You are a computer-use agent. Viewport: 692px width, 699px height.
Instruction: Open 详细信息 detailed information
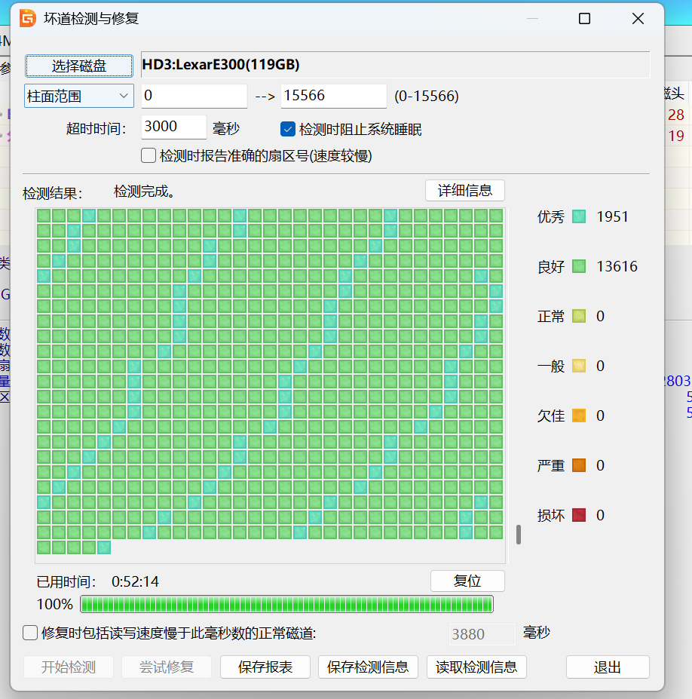pyautogui.click(x=465, y=190)
